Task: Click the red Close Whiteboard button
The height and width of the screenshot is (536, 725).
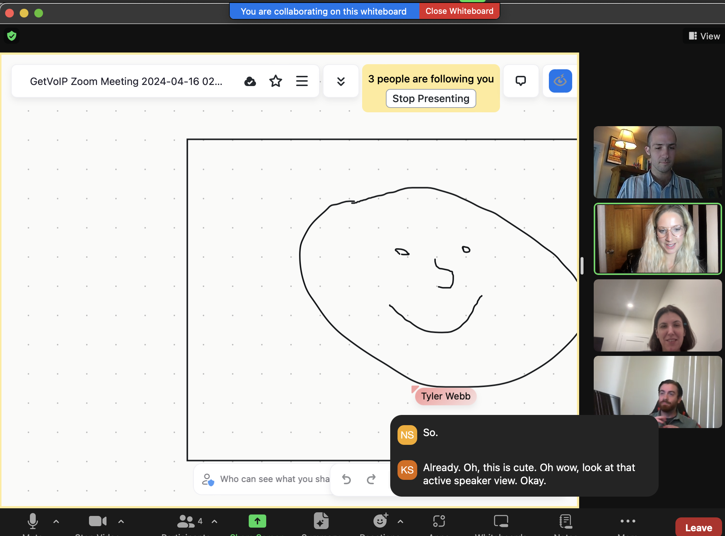Action: [x=459, y=11]
